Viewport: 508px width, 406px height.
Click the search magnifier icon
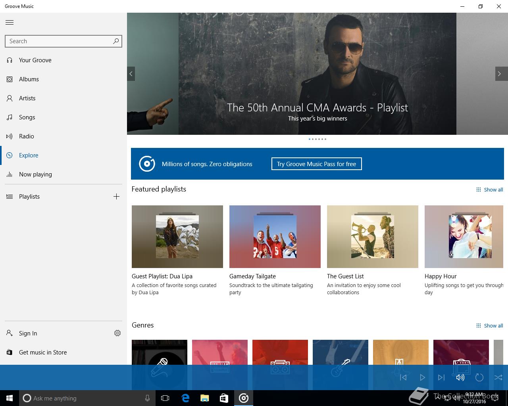(x=116, y=41)
